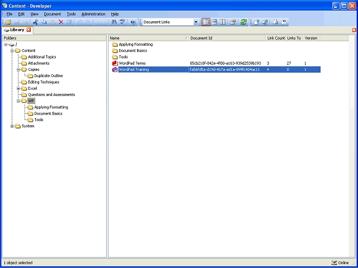
Task: Click the greyed-out Print toolbar icon
Action: 25,22
